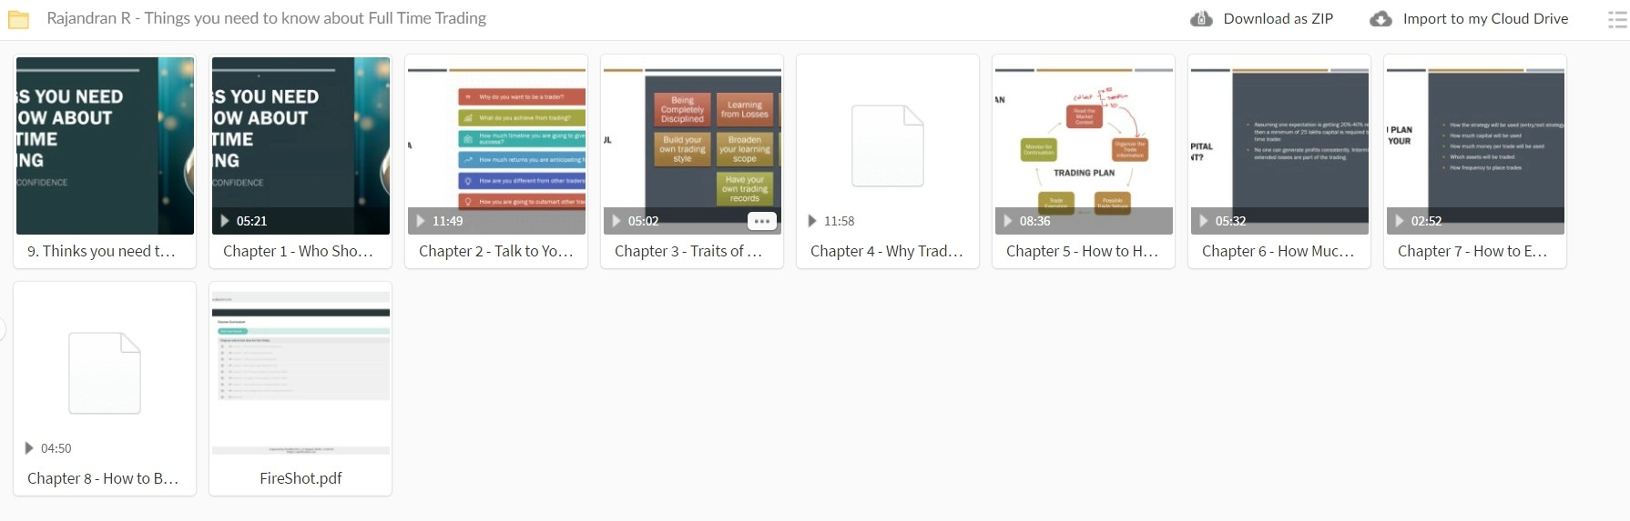Open the FireShot.pdf file
Screen dimensions: 1630x521
301,388
